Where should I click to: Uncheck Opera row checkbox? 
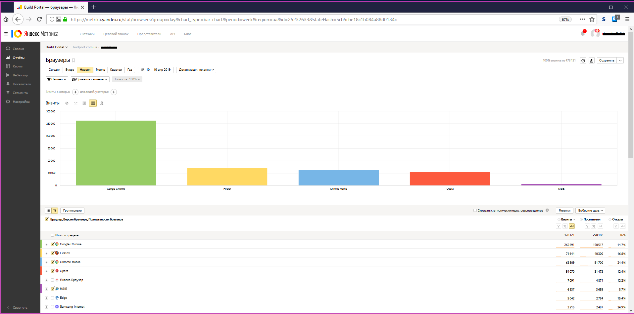pos(53,271)
